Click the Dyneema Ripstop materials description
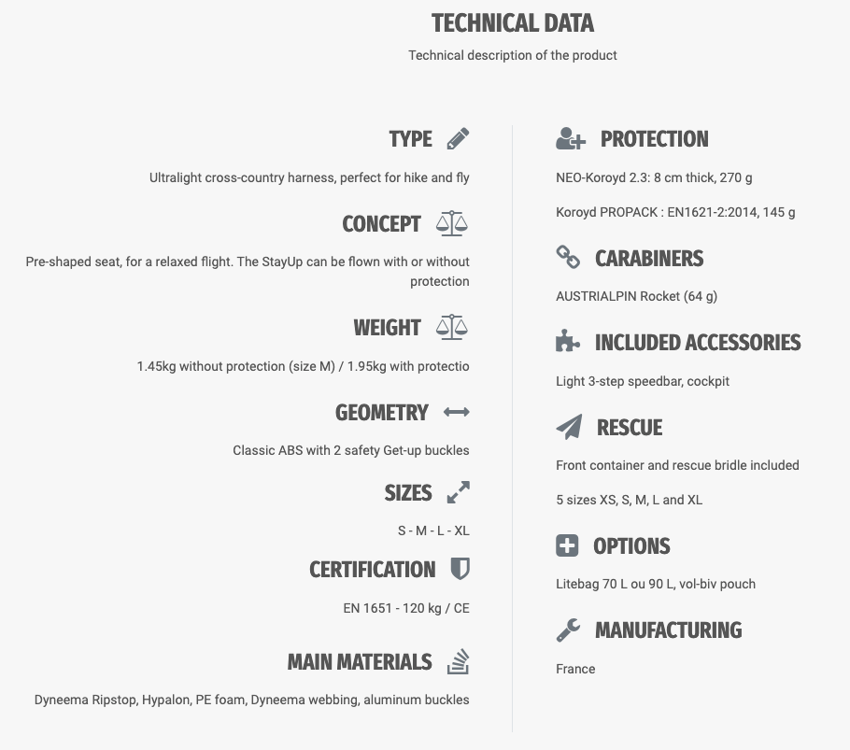 [251, 699]
